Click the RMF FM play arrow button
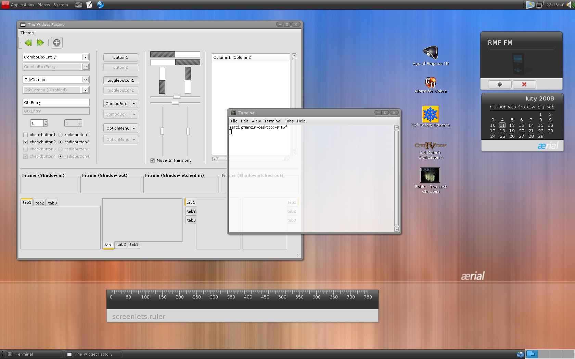 tap(500, 84)
